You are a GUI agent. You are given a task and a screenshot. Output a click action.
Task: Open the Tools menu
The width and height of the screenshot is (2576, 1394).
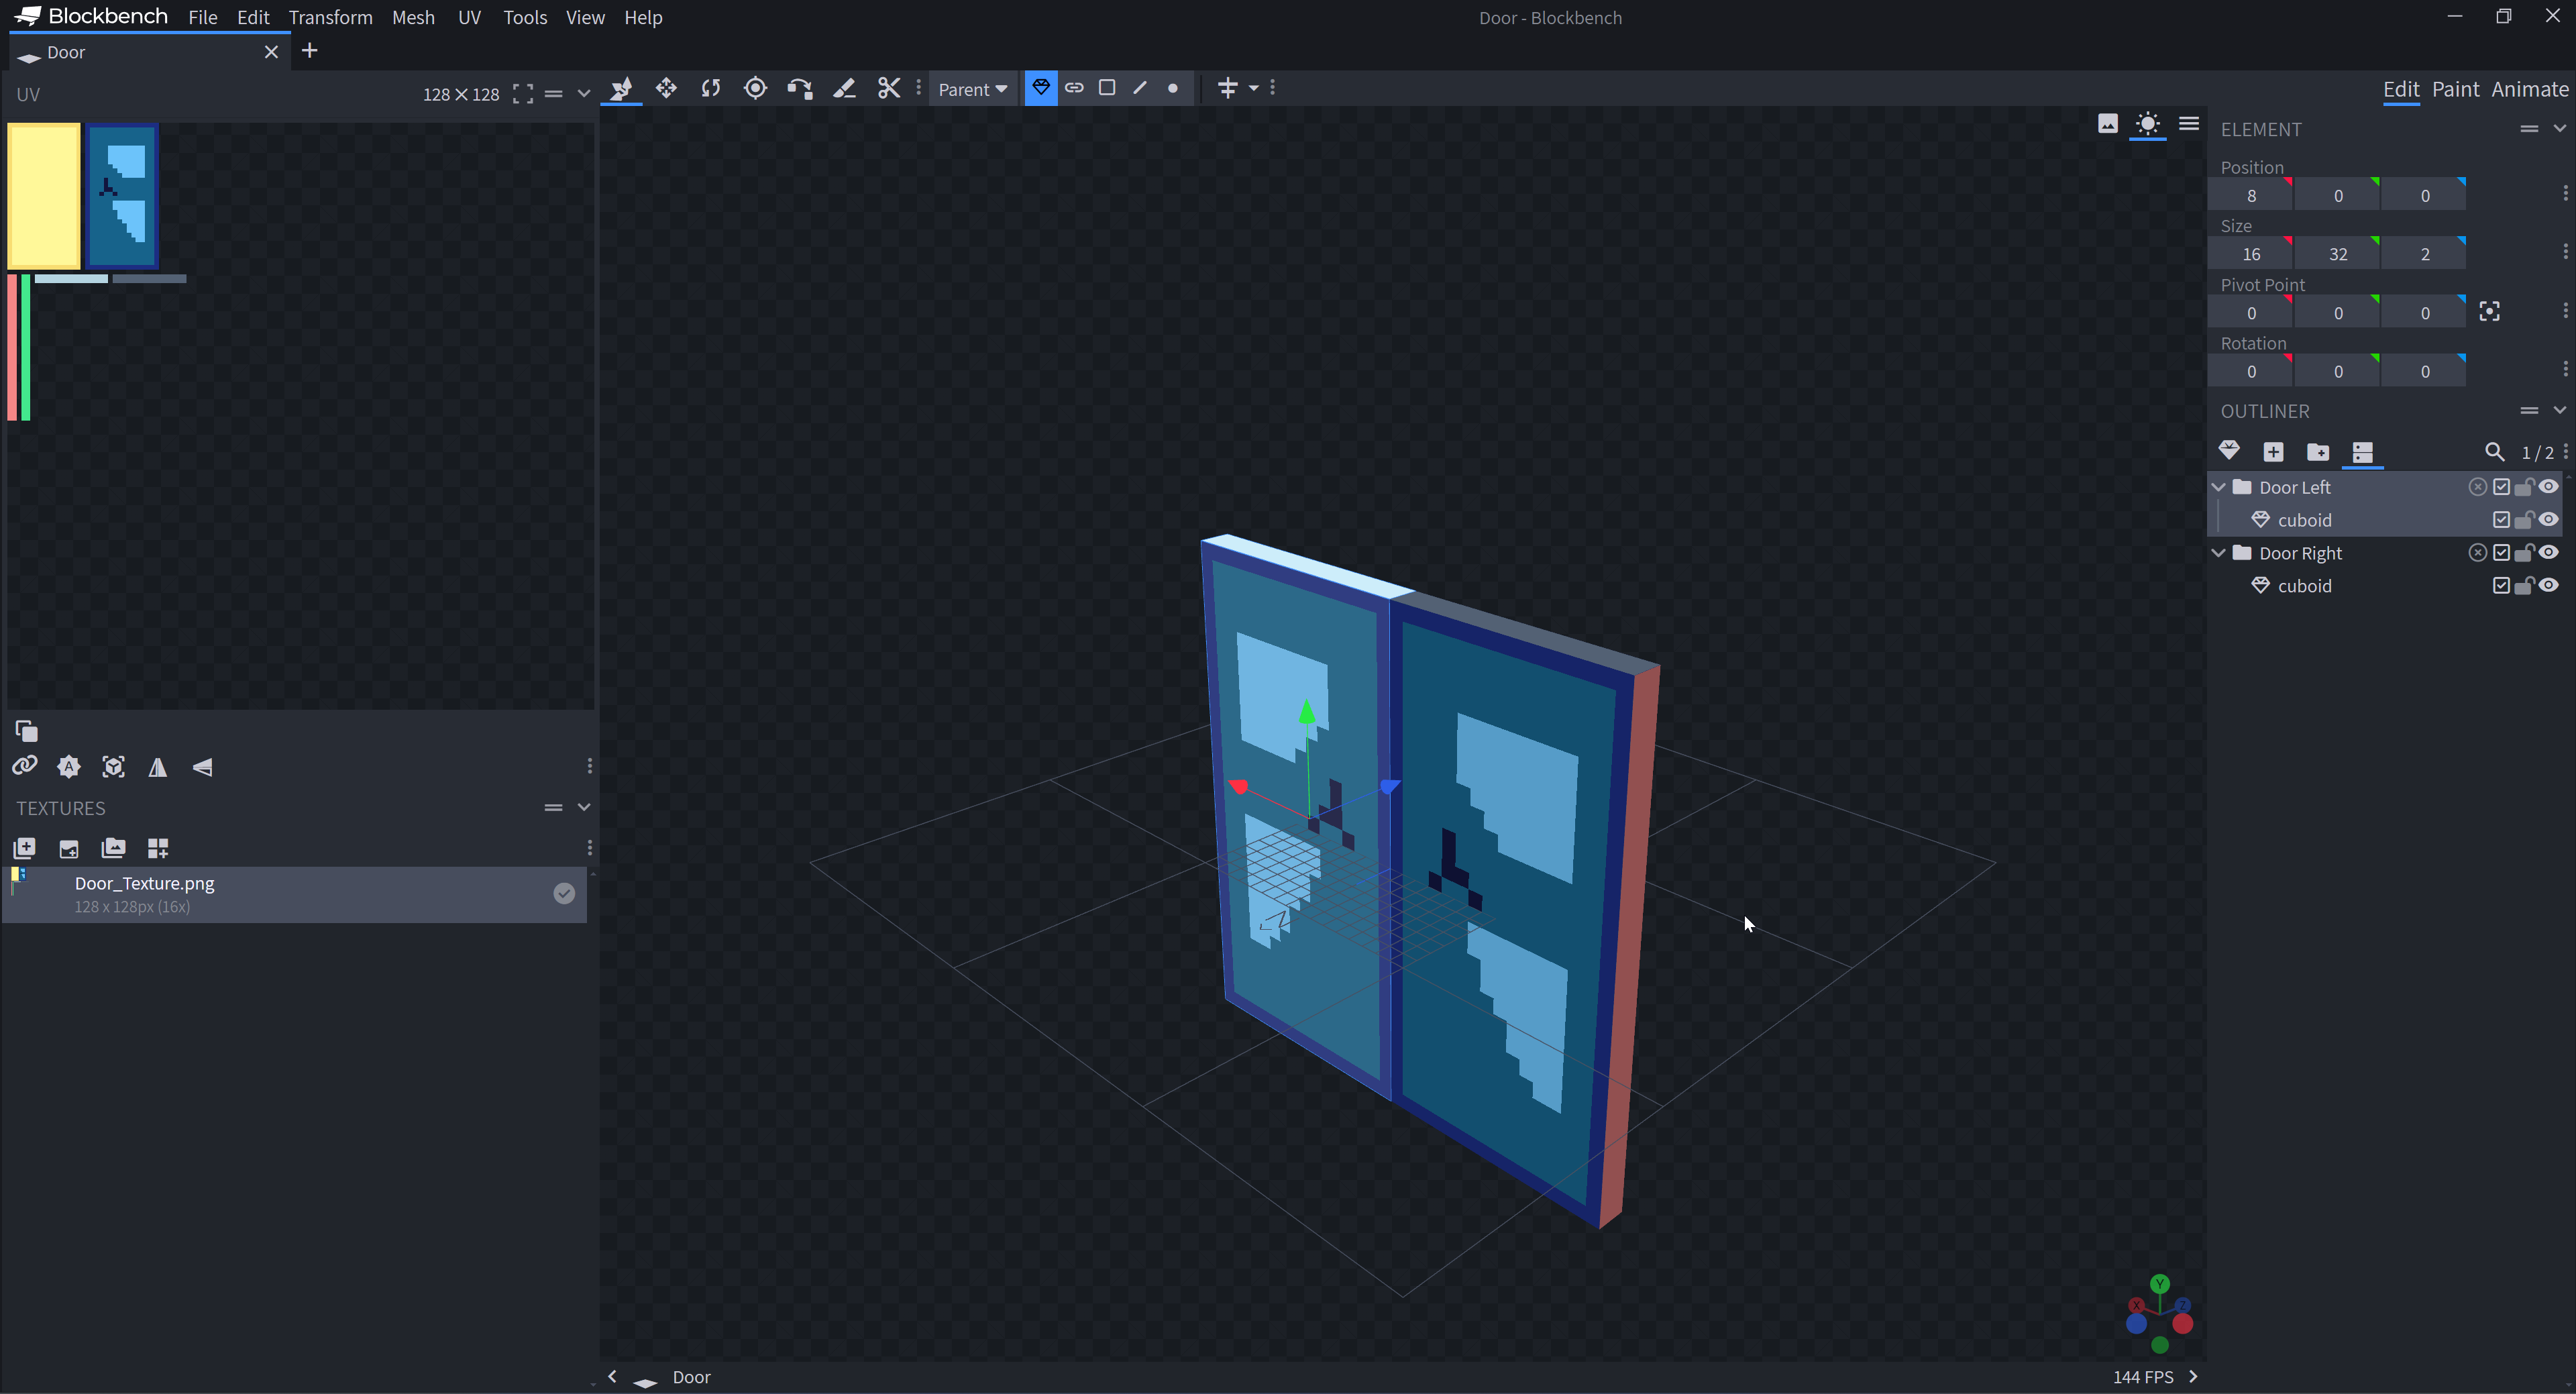[525, 17]
